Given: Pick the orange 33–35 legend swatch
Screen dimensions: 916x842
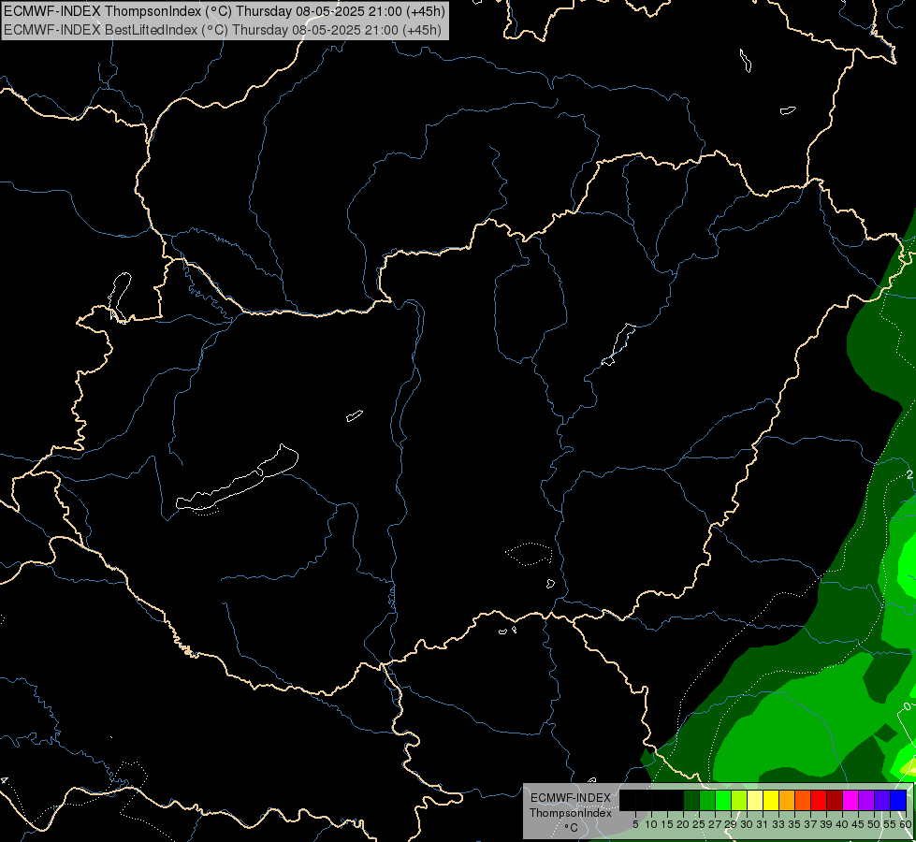Looking at the screenshot, I should point(787,800).
